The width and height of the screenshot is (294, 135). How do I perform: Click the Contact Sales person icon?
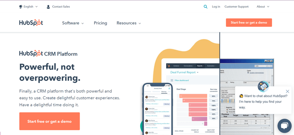point(48,7)
